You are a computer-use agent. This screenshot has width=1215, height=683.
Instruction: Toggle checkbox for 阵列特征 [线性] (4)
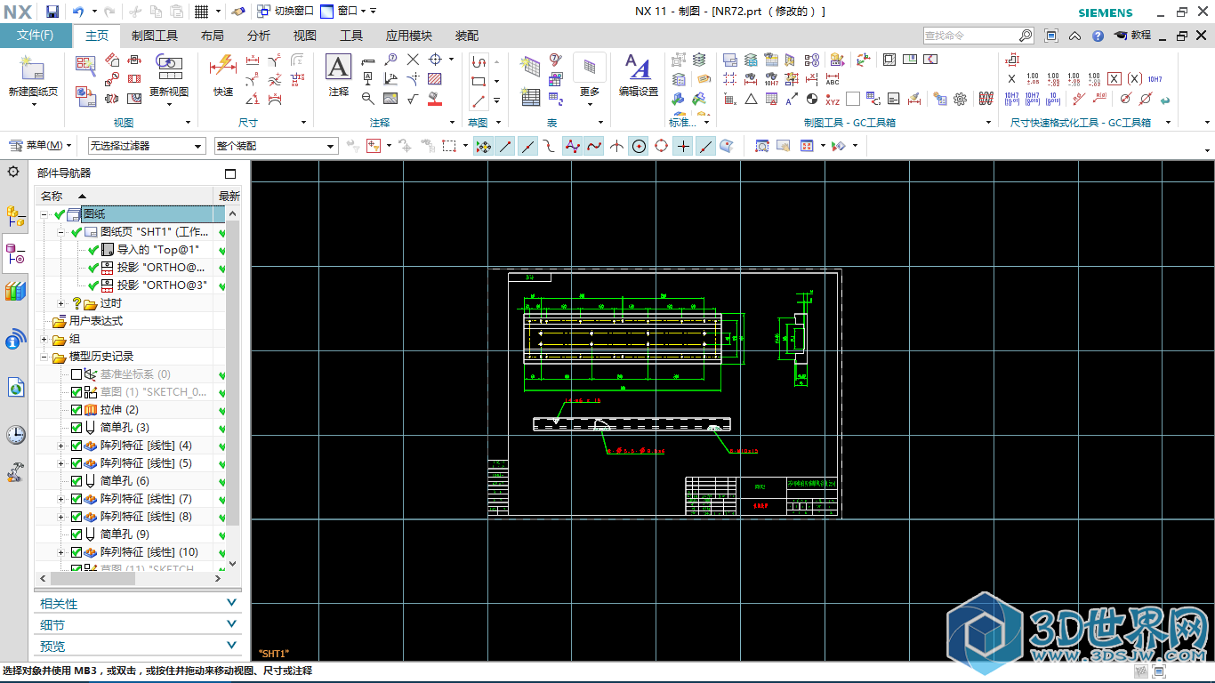pos(76,446)
